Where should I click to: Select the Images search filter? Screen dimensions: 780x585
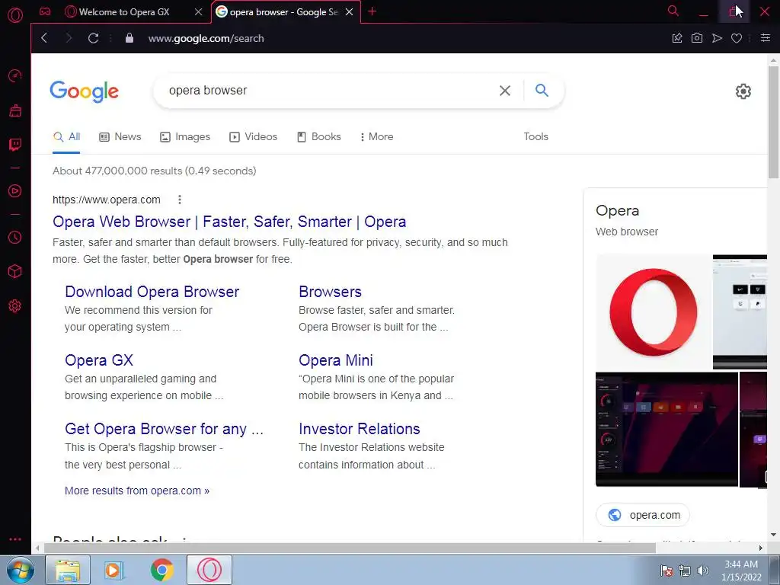pyautogui.click(x=185, y=136)
